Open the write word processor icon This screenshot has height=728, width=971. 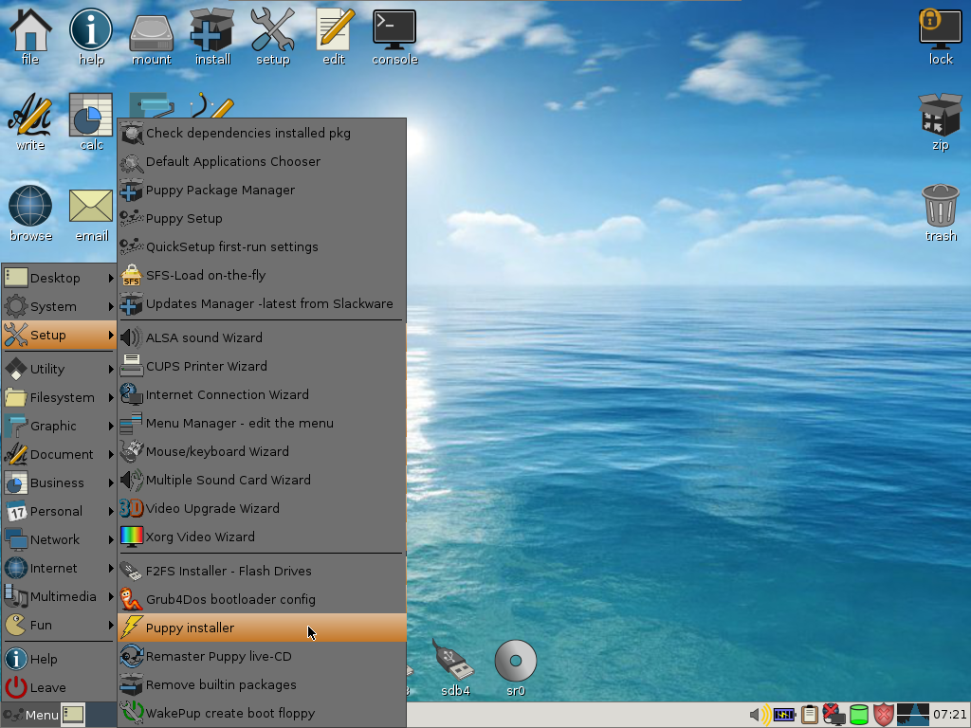pyautogui.click(x=29, y=122)
